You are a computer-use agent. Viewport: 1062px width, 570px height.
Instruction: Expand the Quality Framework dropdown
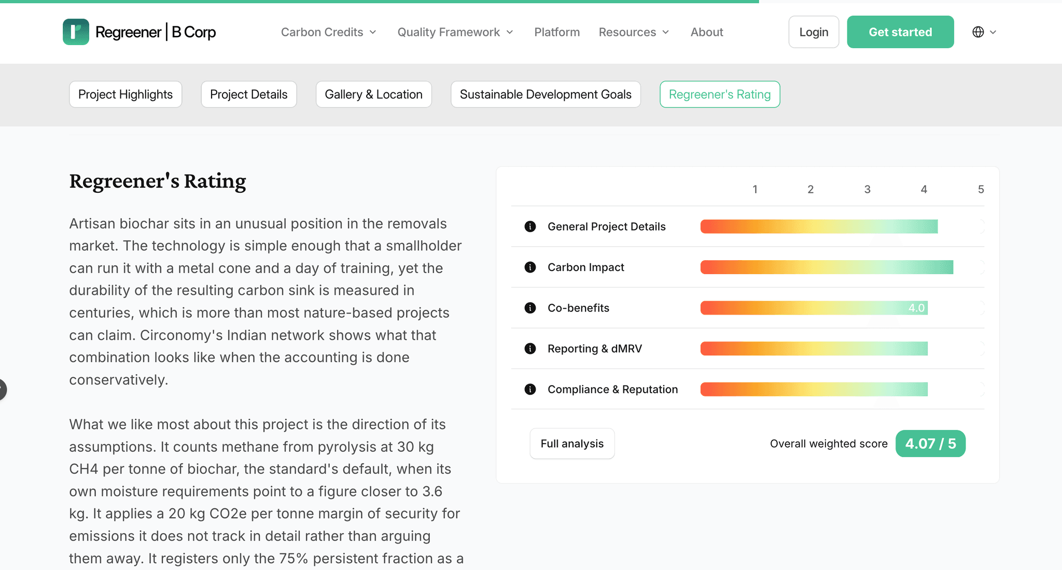(455, 32)
